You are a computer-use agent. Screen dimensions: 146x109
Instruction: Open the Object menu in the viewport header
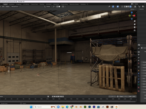(x=7, y=7)
